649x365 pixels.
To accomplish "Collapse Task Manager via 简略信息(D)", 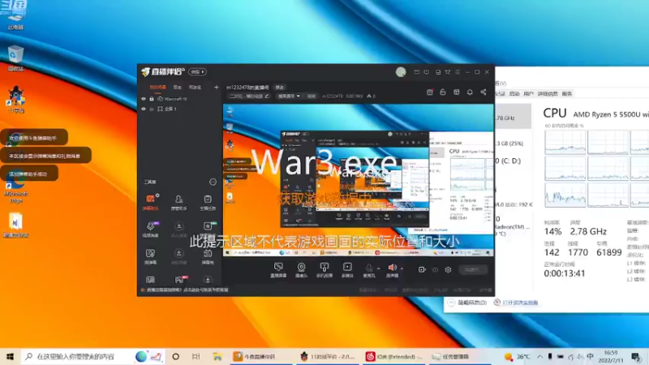I will tap(467, 303).
